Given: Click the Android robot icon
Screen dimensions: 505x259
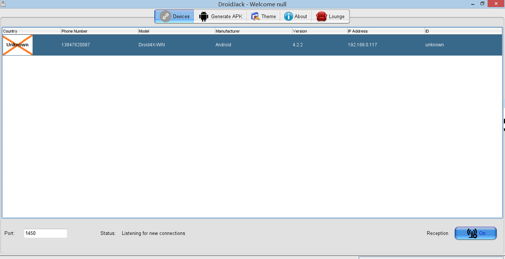Looking at the screenshot, I should pyautogui.click(x=204, y=17).
